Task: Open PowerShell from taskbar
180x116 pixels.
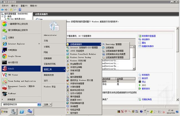Action: tap(22, 112)
